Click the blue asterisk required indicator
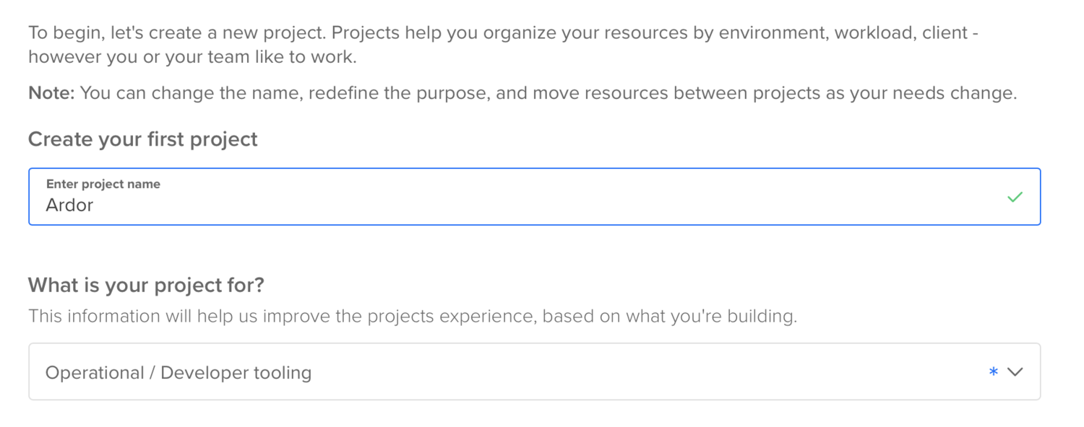Viewport: 1084px width, 427px height. [x=994, y=372]
